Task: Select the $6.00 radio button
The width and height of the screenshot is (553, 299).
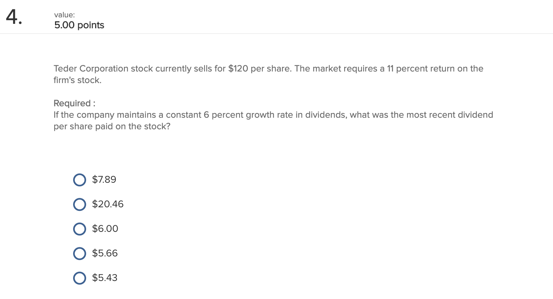Action: [x=79, y=229]
